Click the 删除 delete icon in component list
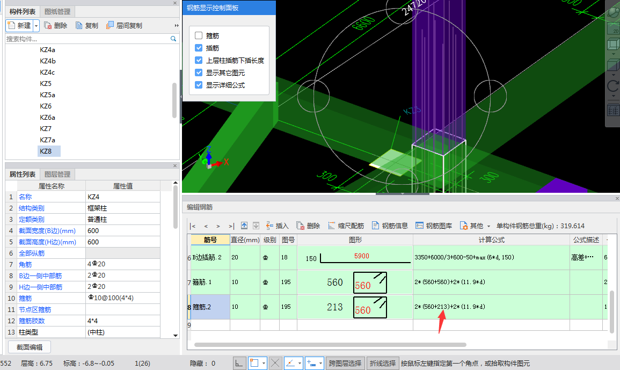This screenshot has height=370, width=620. [x=48, y=25]
